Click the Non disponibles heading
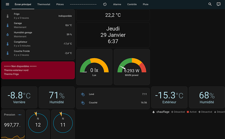The width and height of the screenshot is (225, 139). (20, 66)
